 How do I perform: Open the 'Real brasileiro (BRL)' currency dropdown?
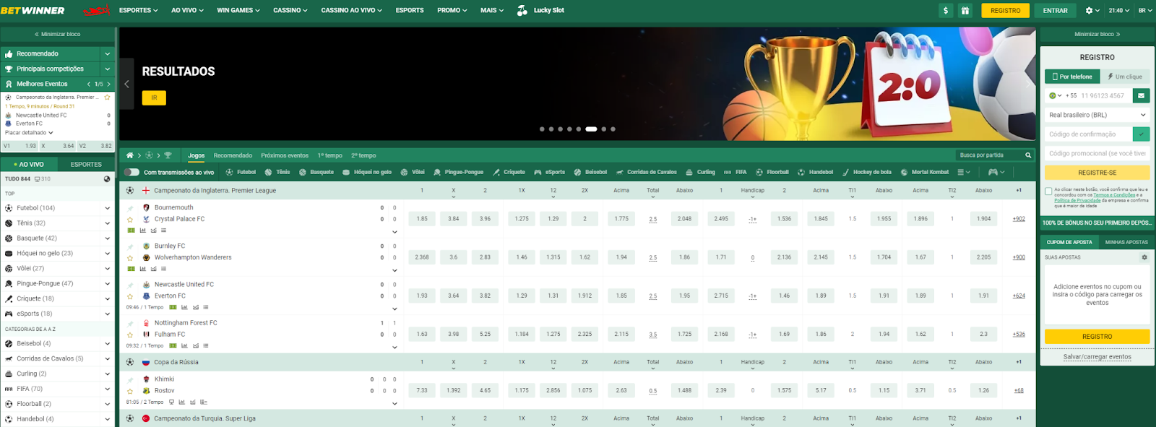pos(1097,115)
